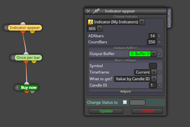Click the Value by Candle ID box
Screen dimensions: 190x127
coord(133,79)
